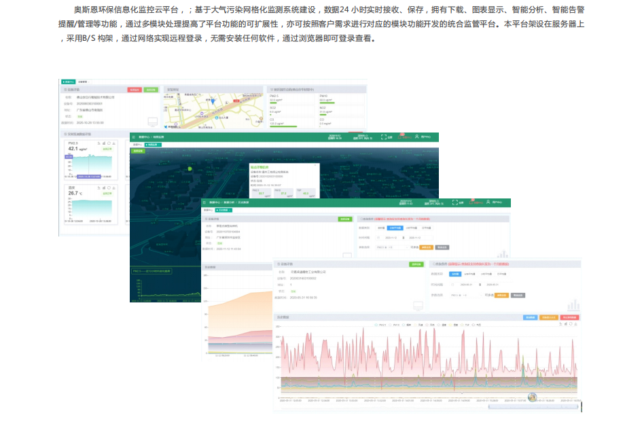This screenshot has height=439, width=642.
Task: Toggle PM10 series in chart legend
Action: pyautogui.click(x=395, y=325)
